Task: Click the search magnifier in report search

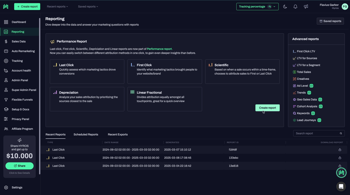Action: (341, 133)
